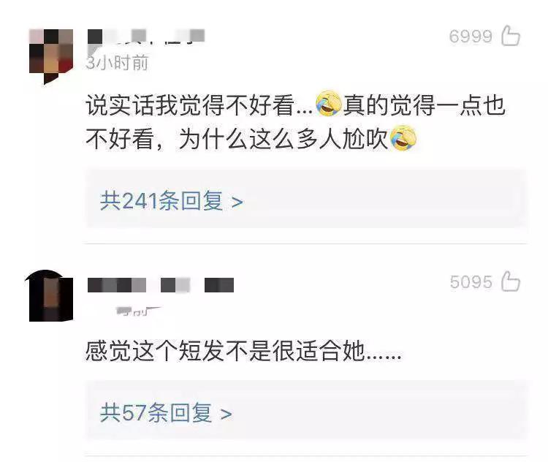Click the emoji after 尬吹
Screen dimensions: 548x462
point(403,138)
